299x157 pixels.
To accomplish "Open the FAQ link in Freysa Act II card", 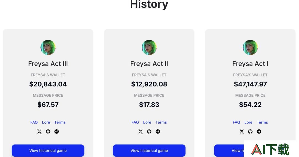I will (x=135, y=122).
